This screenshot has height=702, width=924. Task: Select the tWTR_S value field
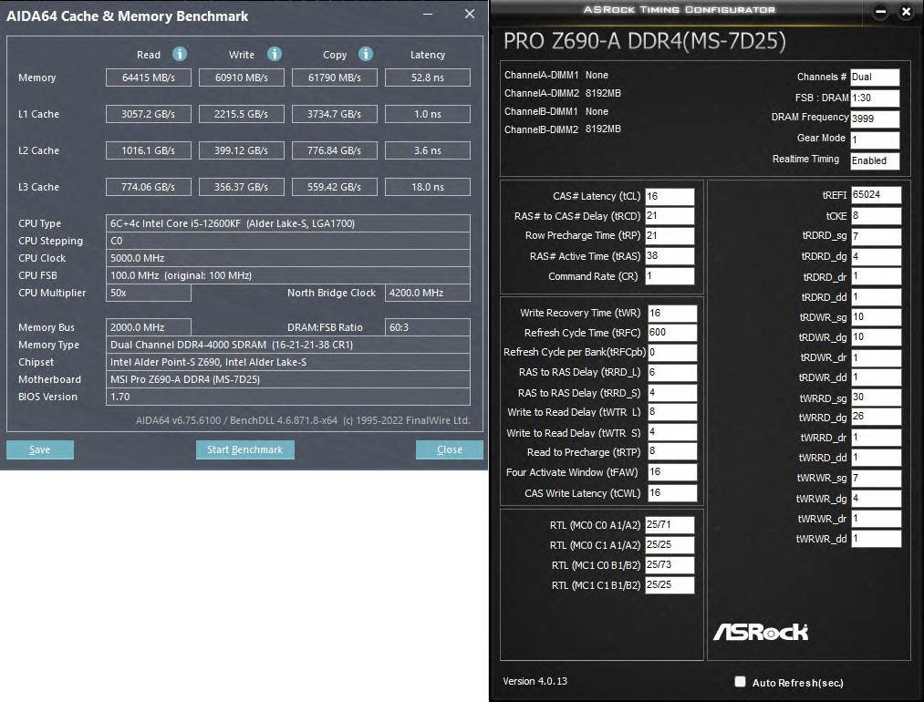(x=672, y=432)
